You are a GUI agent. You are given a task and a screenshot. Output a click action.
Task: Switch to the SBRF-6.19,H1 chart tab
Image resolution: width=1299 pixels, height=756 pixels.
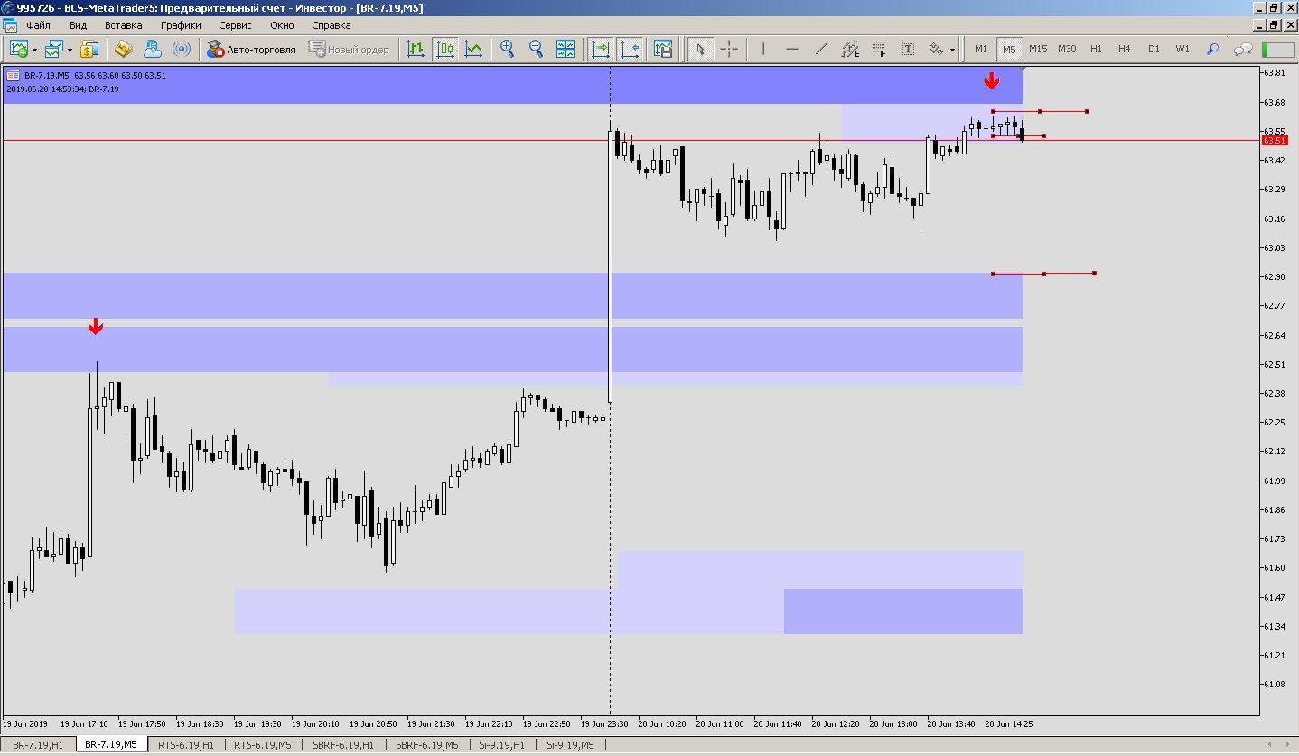point(343,745)
